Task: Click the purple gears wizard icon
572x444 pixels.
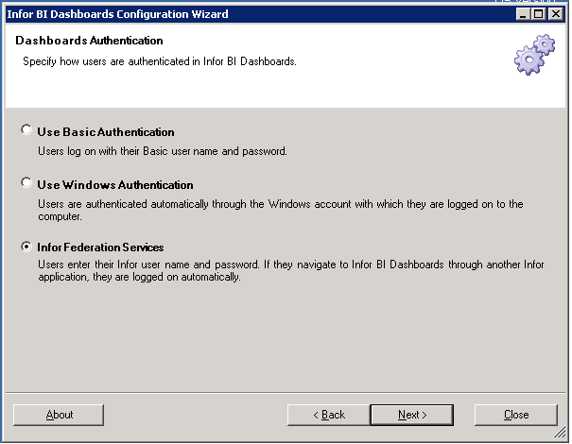Action: [x=534, y=55]
